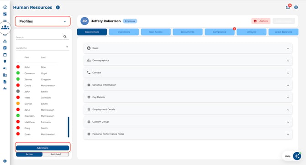The image size is (306, 165).
Task: Open the organization hierarchy icon
Action: coord(5,41)
